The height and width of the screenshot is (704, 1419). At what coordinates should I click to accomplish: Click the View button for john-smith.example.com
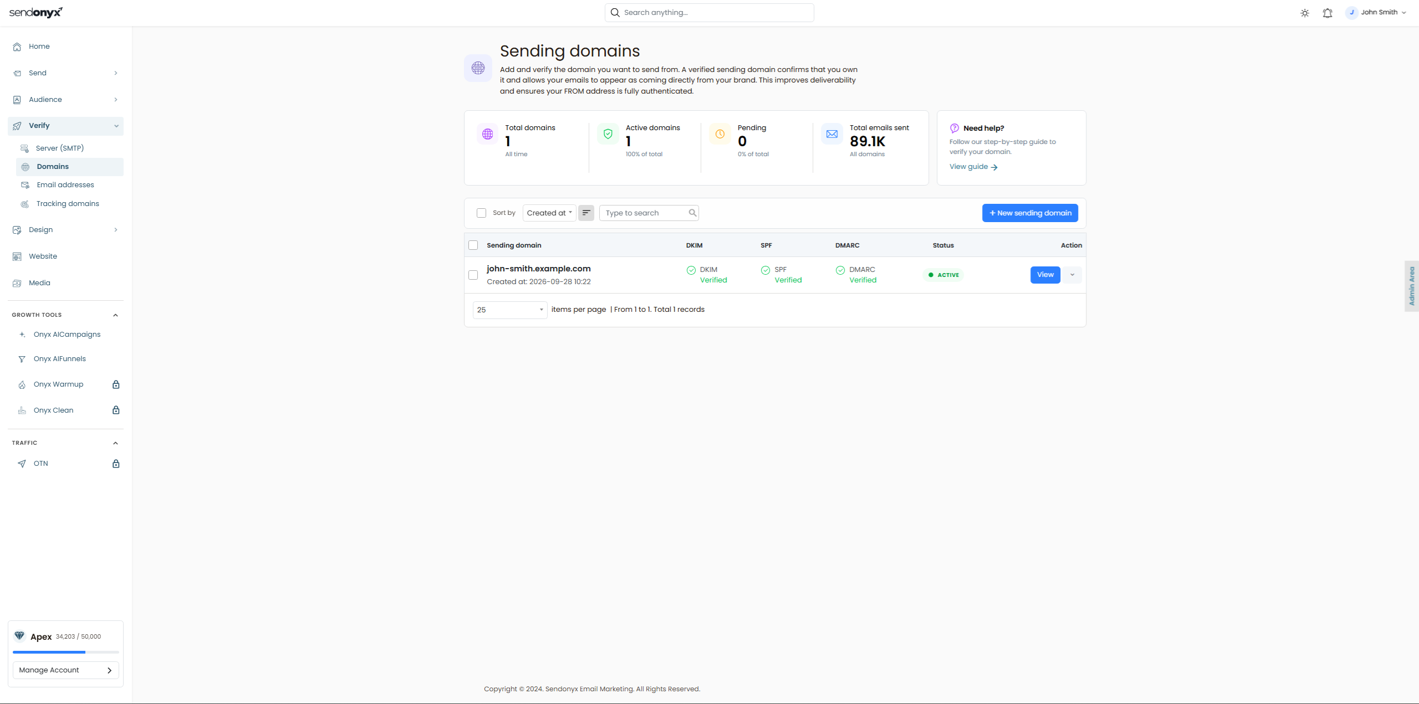pos(1045,275)
